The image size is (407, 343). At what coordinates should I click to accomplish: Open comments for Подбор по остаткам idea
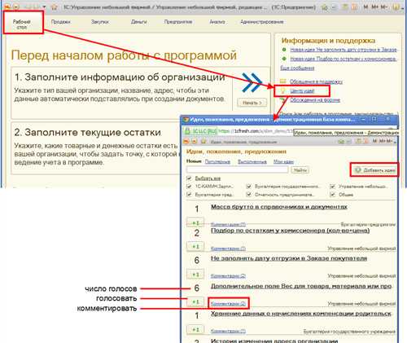[x=228, y=248]
